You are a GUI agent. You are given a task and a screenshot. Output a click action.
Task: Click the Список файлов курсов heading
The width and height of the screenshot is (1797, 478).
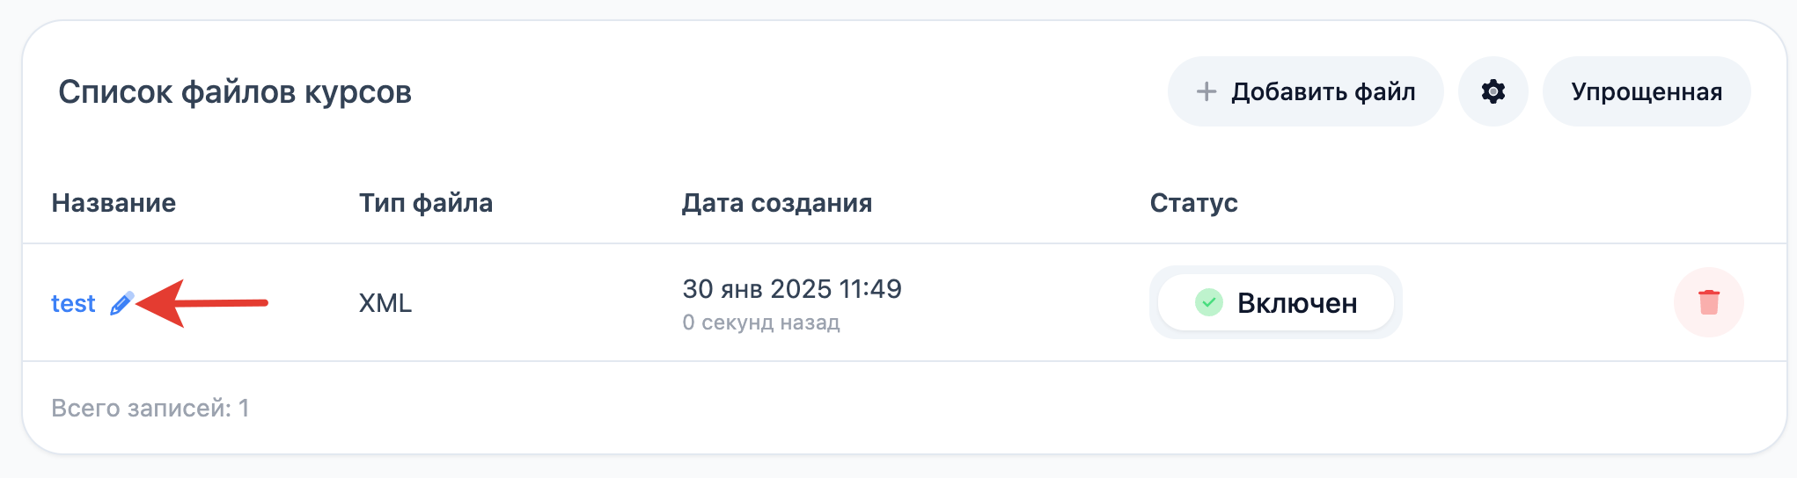pyautogui.click(x=235, y=92)
